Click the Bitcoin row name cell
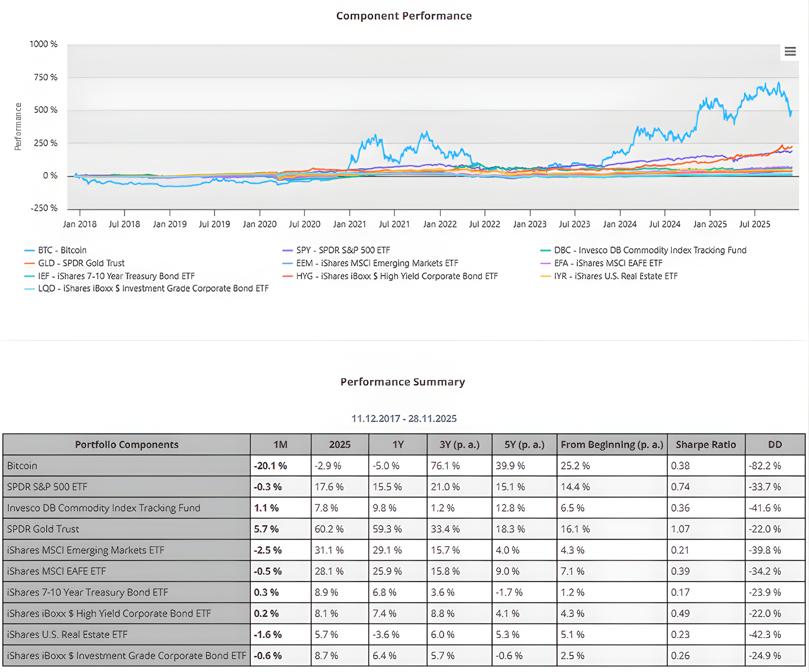Viewport: 809px width, 672px height. pos(22,466)
